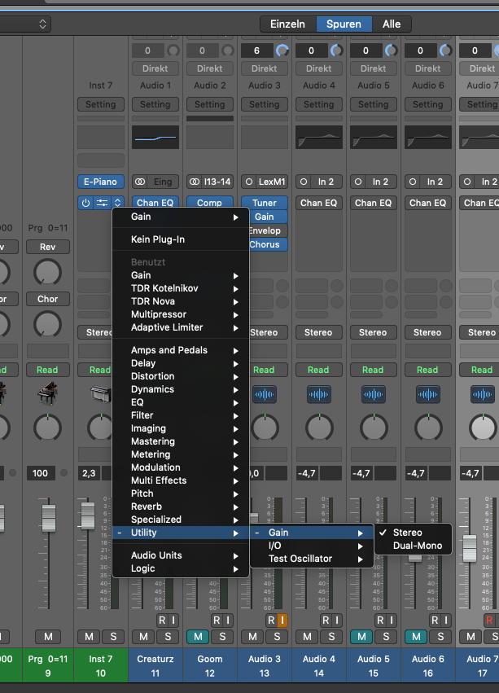This screenshot has width=499, height=693.
Task: Select Dual-Mono for the Gain plug-in
Action: [414, 546]
